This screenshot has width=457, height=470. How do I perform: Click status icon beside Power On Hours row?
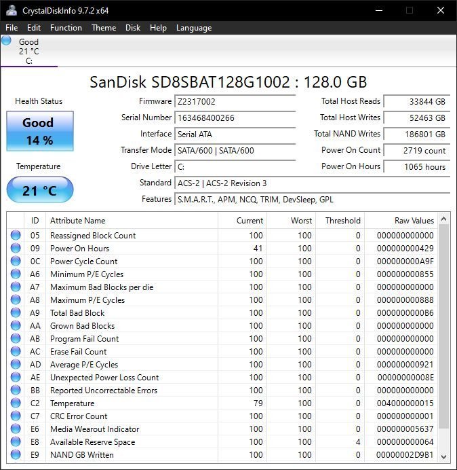16,249
